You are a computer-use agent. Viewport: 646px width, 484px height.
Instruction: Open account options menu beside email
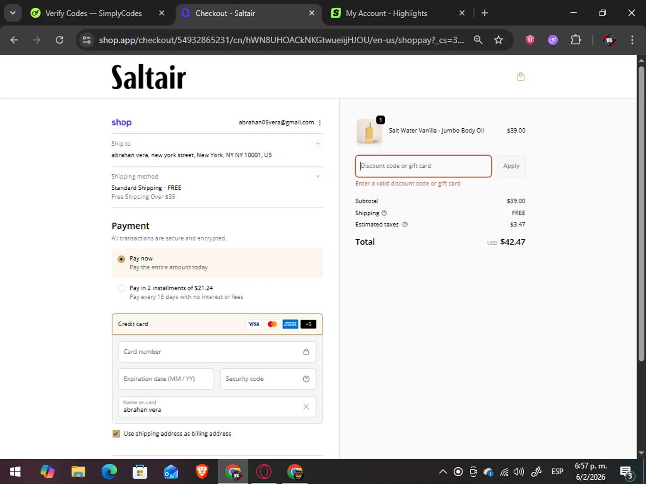320,123
